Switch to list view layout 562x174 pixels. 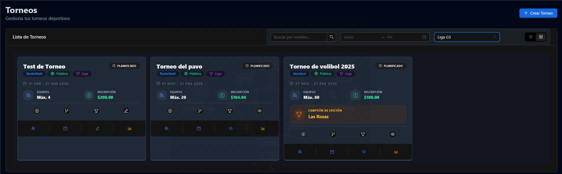[530, 37]
